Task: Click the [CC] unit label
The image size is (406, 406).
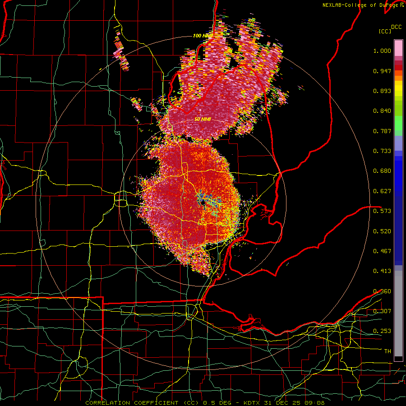Action: point(385,31)
